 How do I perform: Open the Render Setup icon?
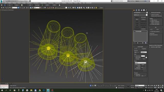coord(87,8)
